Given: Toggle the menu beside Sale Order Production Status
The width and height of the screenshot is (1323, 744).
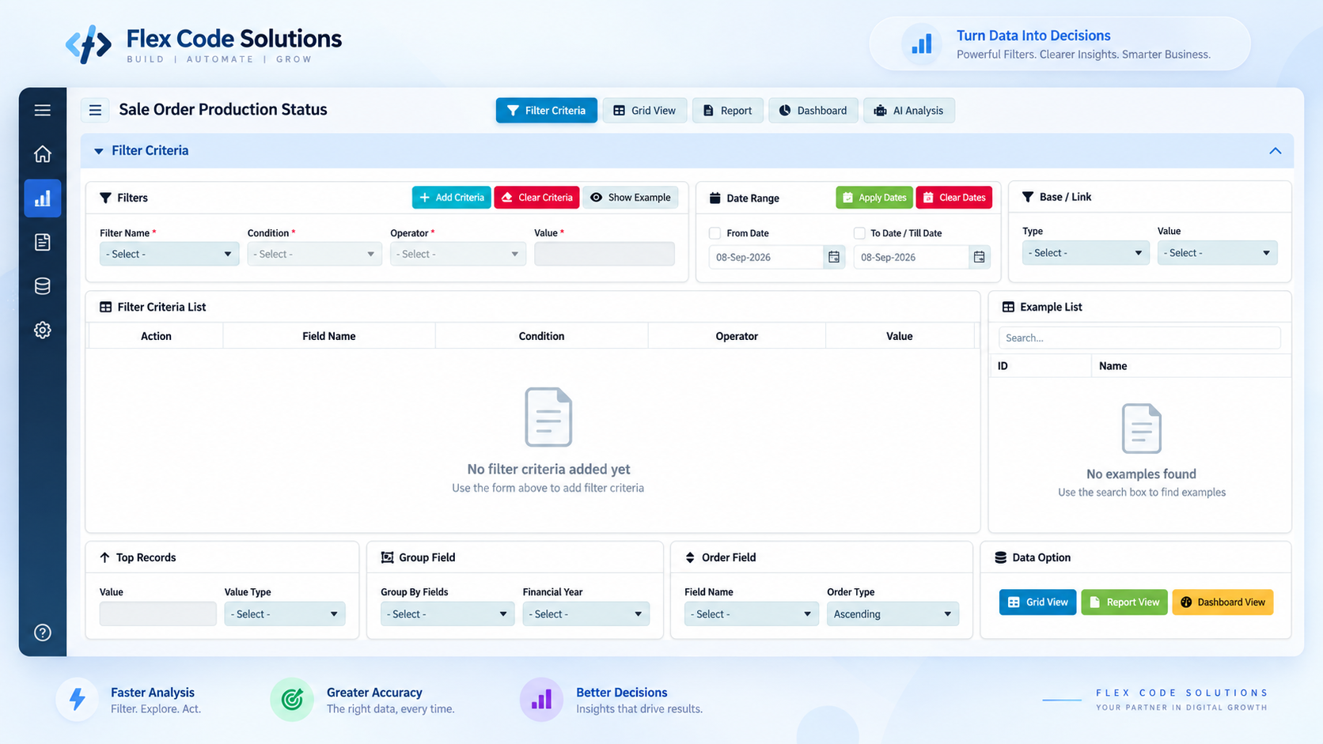Looking at the screenshot, I should [x=95, y=110].
